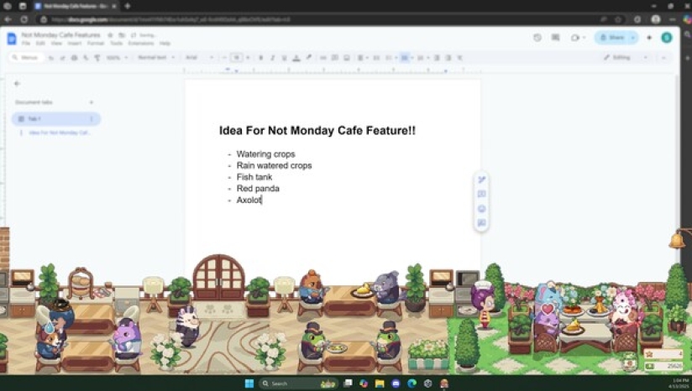692x391 pixels.
Task: Toggle underline formatting
Action: click(284, 58)
